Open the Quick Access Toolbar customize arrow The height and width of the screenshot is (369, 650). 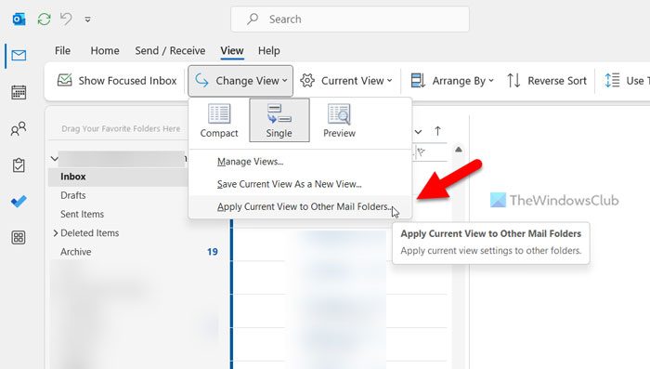pos(87,20)
